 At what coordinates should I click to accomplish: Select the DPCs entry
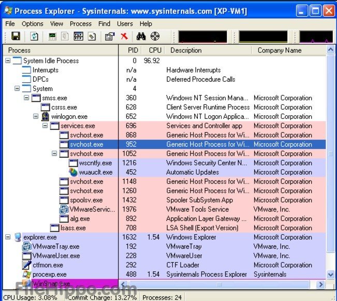[x=40, y=79]
